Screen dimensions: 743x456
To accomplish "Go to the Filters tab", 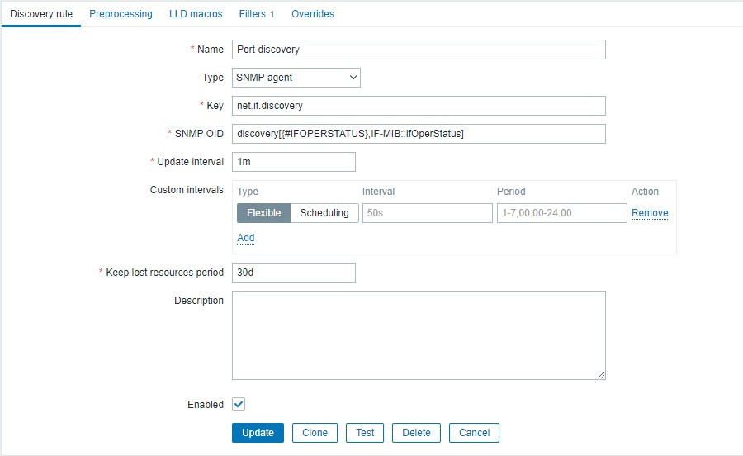I will [256, 14].
